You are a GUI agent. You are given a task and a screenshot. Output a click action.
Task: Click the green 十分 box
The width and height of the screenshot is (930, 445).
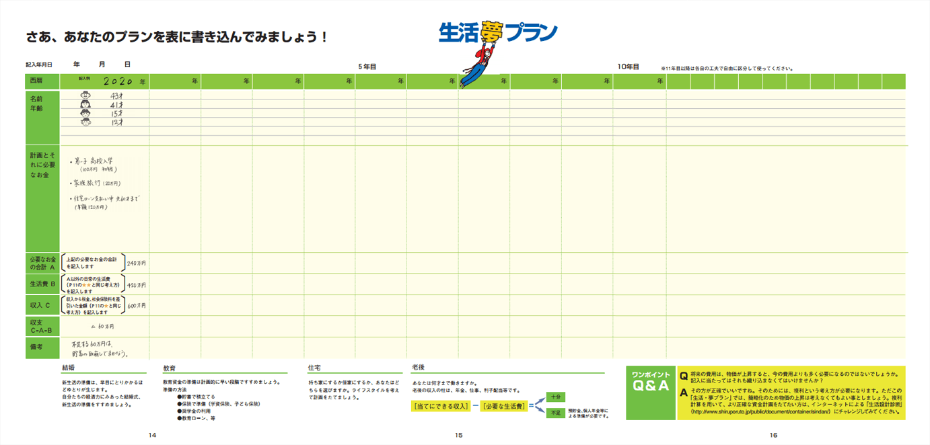tap(556, 397)
